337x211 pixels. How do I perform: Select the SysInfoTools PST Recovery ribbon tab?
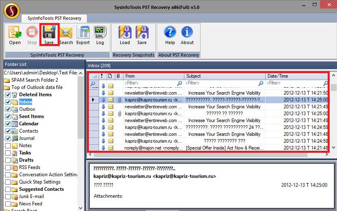[54, 19]
